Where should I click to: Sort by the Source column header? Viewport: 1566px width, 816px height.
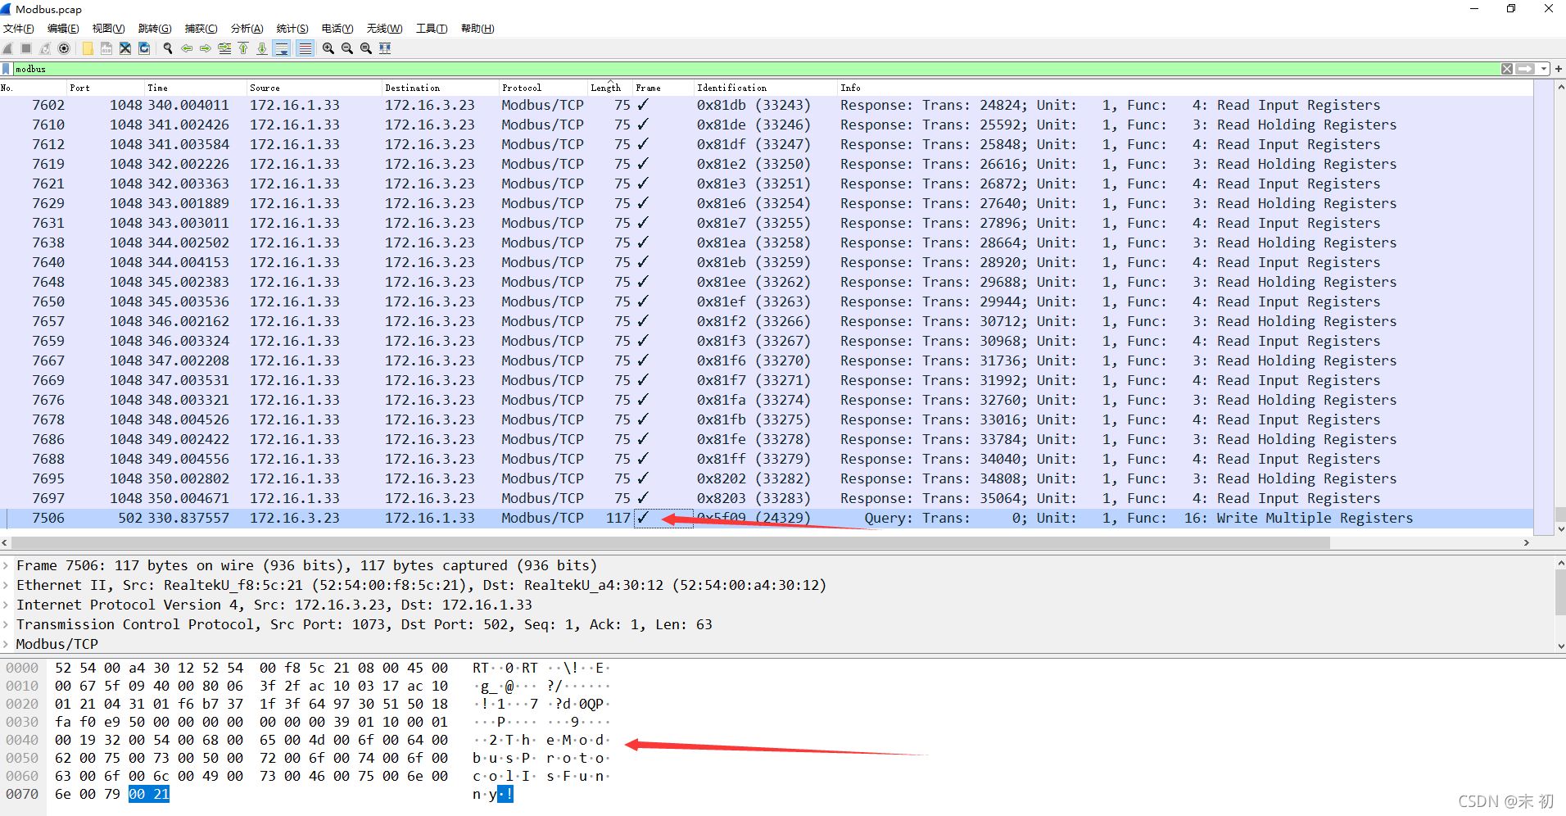tap(315, 88)
